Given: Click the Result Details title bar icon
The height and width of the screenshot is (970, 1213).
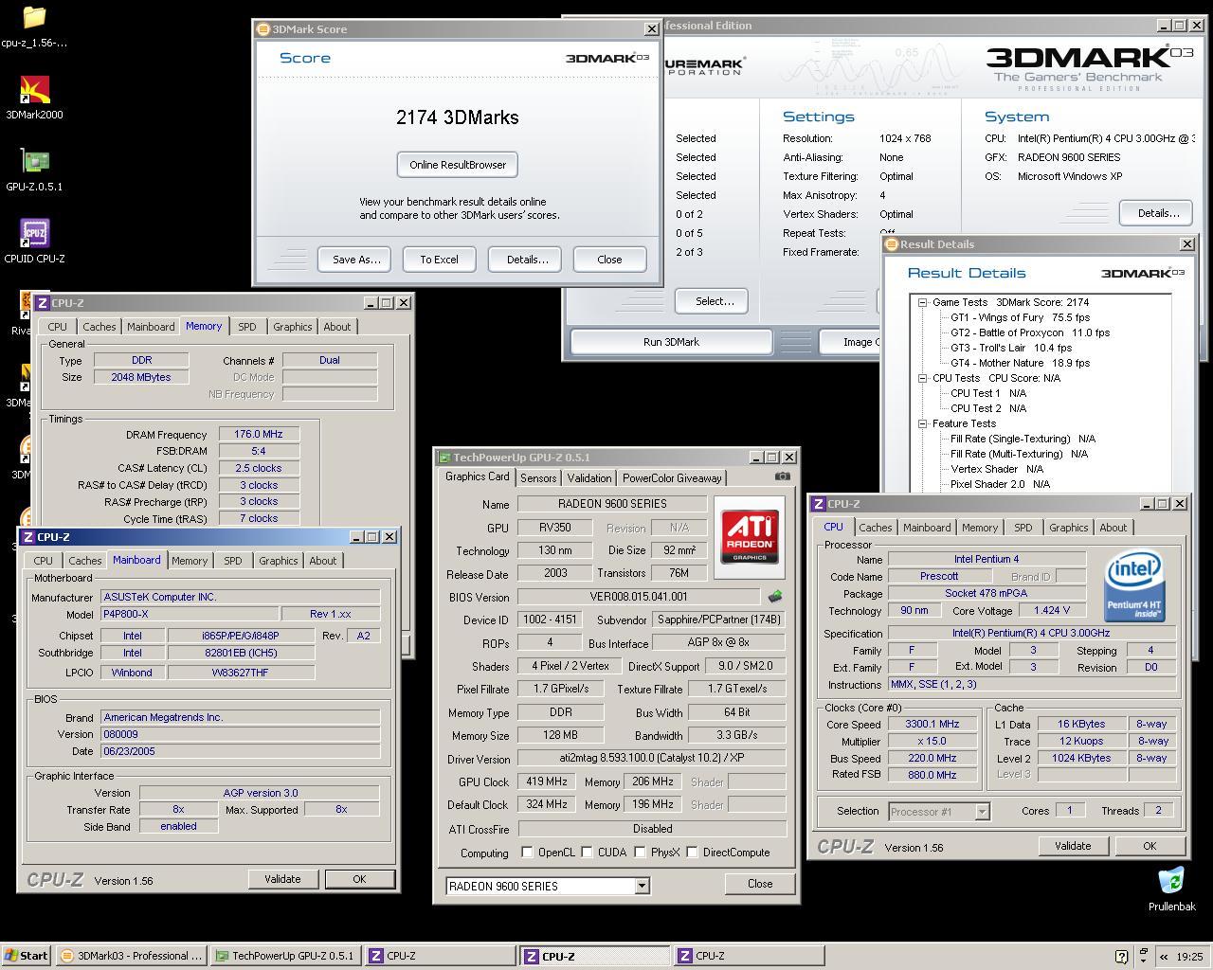Looking at the screenshot, I should [x=892, y=244].
